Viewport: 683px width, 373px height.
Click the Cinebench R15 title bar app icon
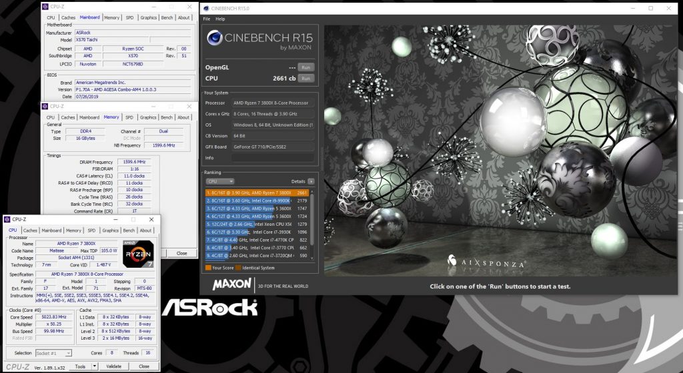(207, 8)
